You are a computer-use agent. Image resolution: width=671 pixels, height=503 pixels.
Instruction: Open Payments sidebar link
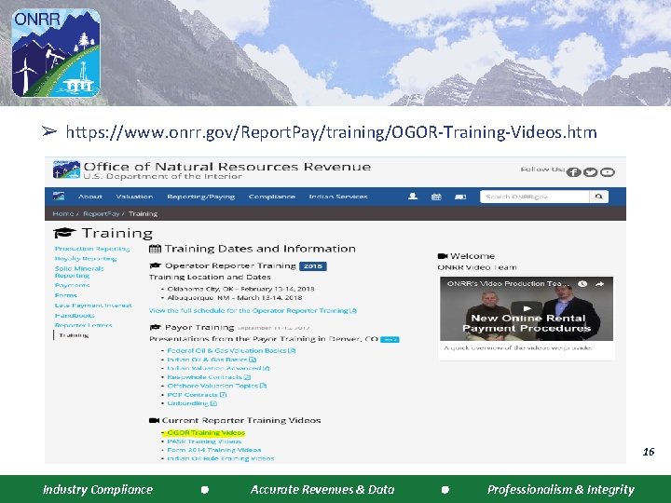(x=72, y=285)
